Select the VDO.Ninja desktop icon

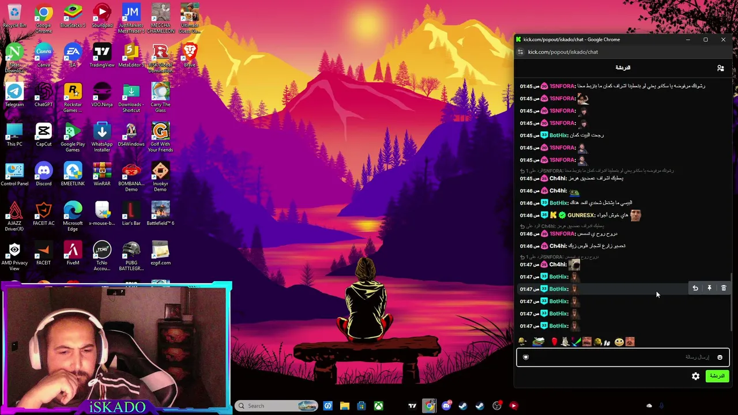click(x=102, y=96)
